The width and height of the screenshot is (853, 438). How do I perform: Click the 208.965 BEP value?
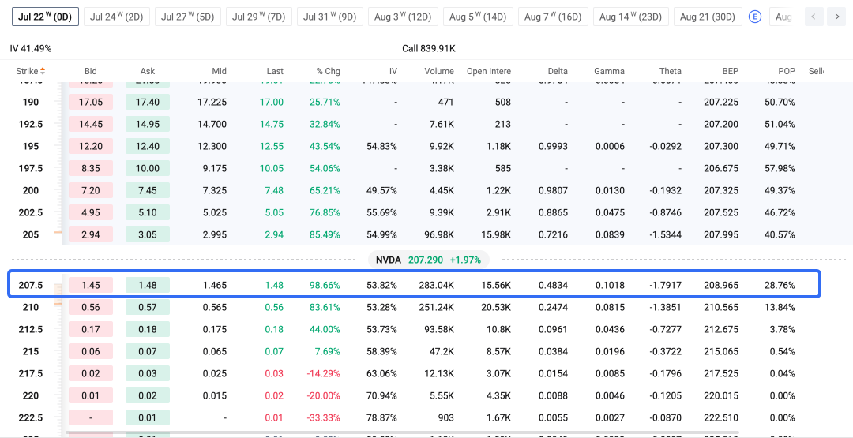[723, 286]
